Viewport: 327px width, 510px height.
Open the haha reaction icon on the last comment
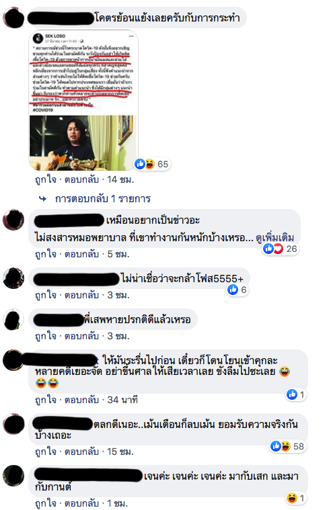[296, 498]
